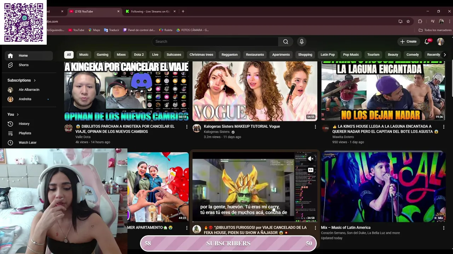Viewport: 453px width, 254px height.
Task: Select the Christmas trees filter chip
Action: (201, 55)
